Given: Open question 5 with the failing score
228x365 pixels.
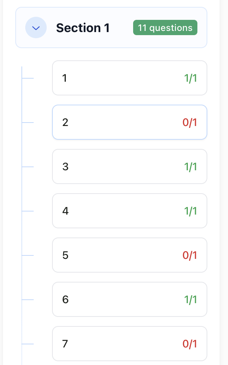Looking at the screenshot, I should tap(129, 255).
